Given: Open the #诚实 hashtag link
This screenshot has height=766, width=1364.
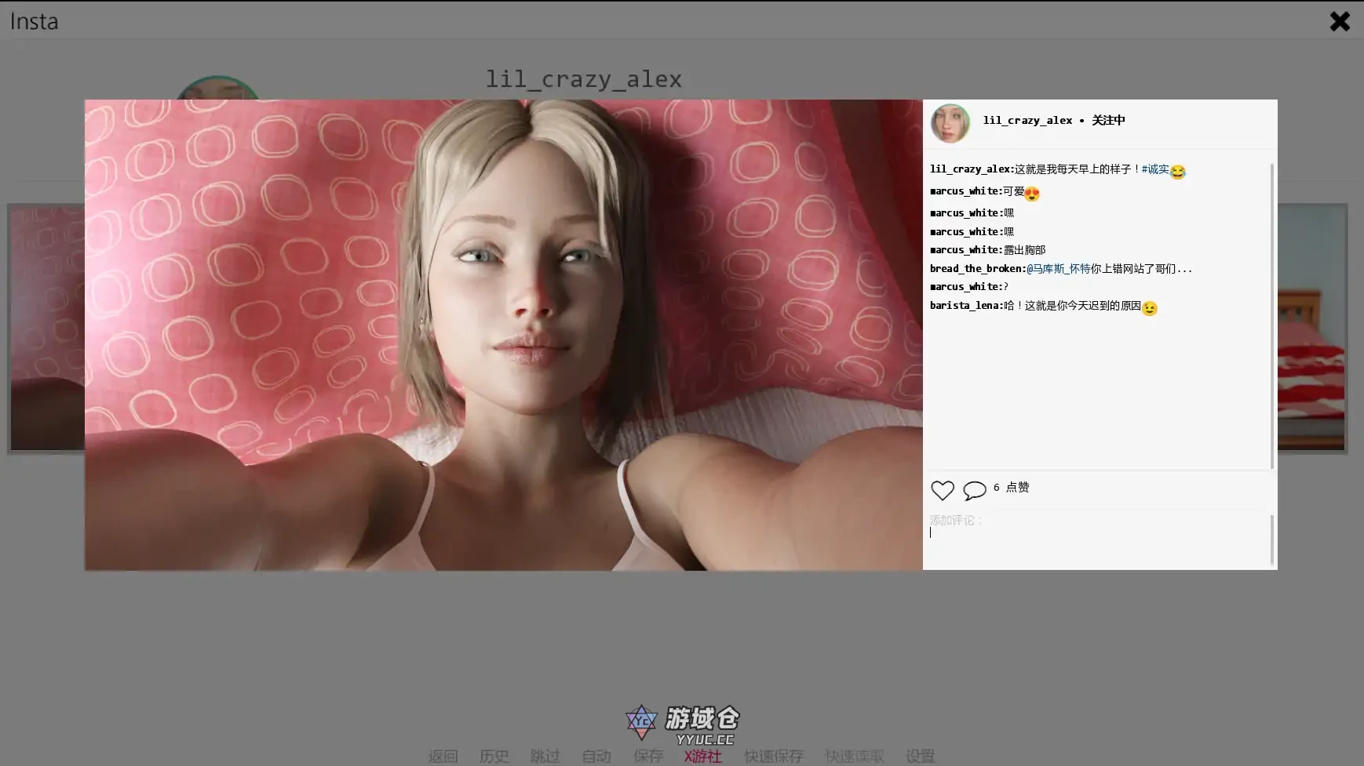Looking at the screenshot, I should [1154, 169].
